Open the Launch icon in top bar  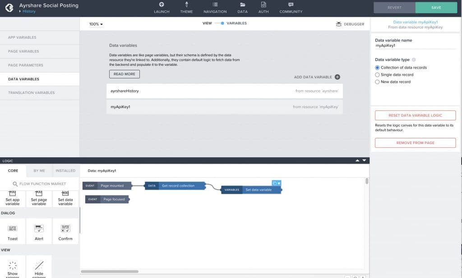(x=162, y=5)
